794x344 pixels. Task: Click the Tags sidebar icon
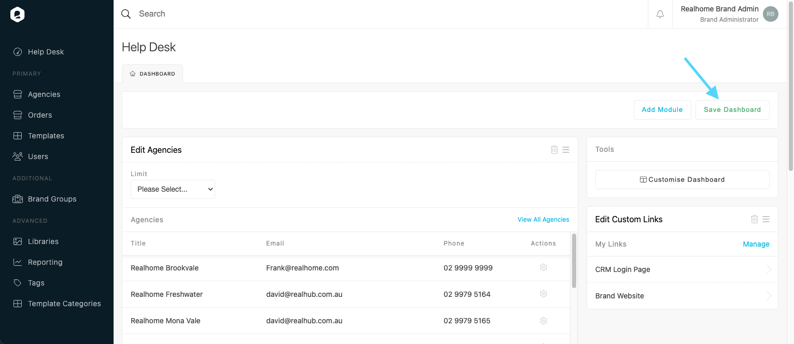tap(18, 283)
